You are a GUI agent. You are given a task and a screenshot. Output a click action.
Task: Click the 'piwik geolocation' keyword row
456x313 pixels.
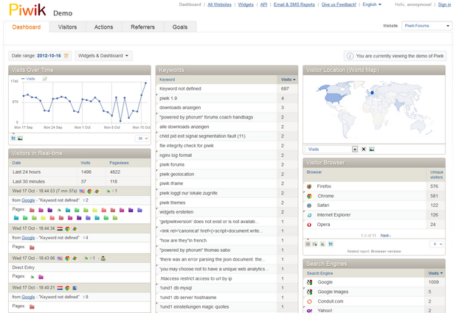[x=227, y=175]
